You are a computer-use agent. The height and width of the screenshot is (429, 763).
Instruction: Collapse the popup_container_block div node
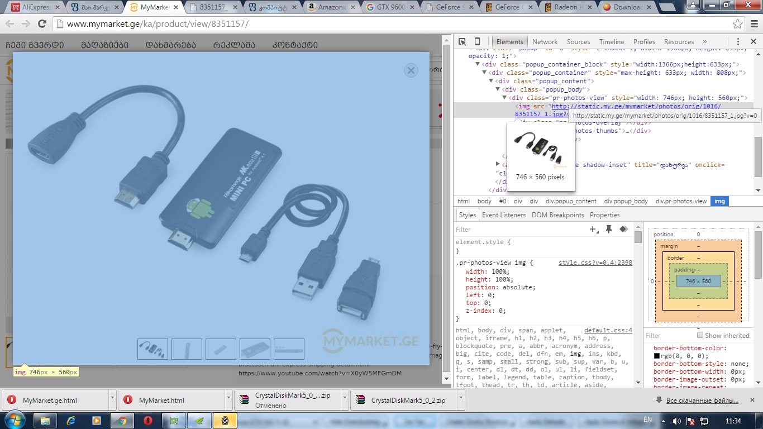click(478, 65)
